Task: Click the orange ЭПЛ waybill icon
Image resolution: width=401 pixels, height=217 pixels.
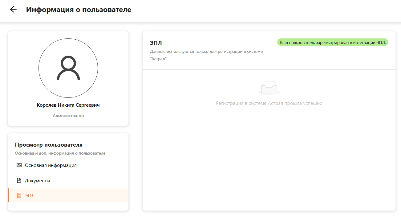Action: [19, 195]
